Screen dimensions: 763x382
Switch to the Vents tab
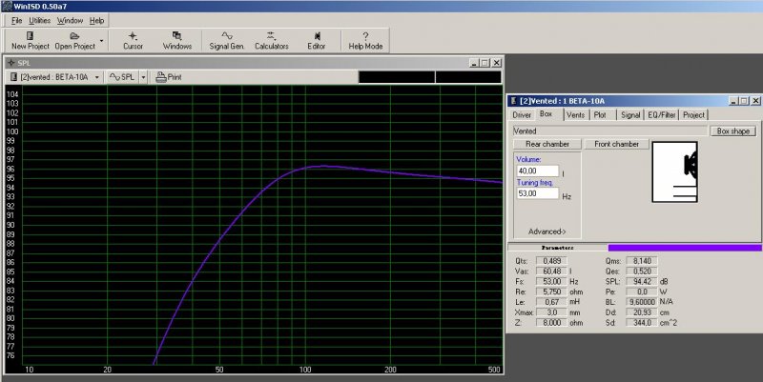[576, 115]
